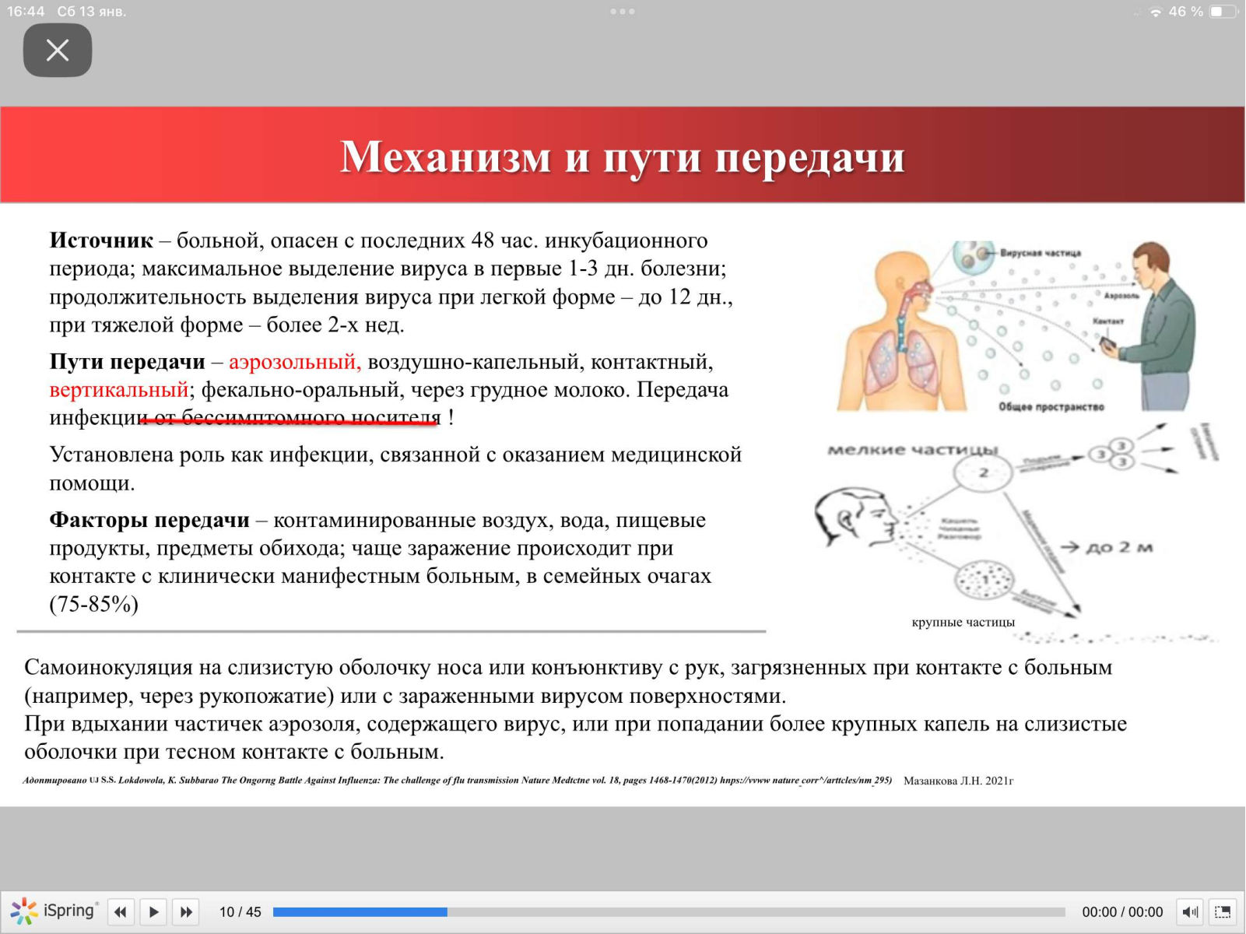This screenshot has height=934, width=1246.
Task: Tap the Wi-Fi icon in status bar
Action: click(1156, 12)
